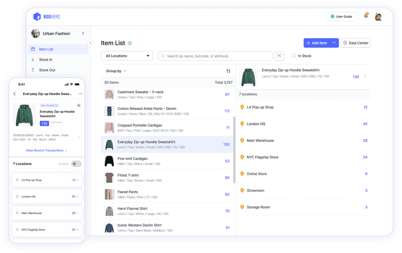402x253 pixels.
Task: Open the mobile more options menu
Action: (80, 94)
